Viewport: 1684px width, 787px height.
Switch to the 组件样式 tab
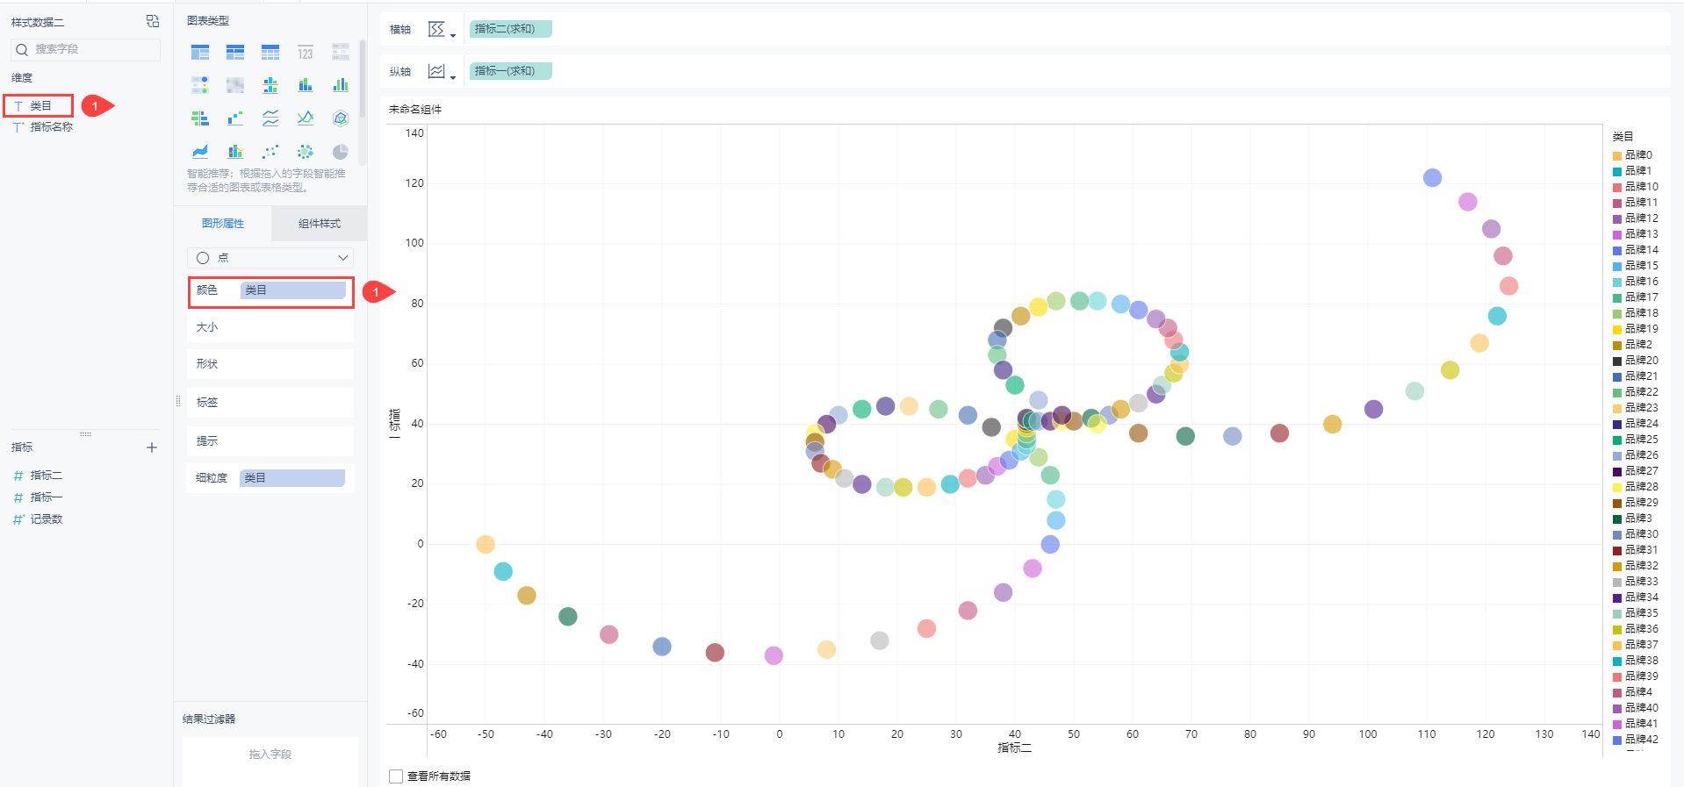[x=320, y=224]
